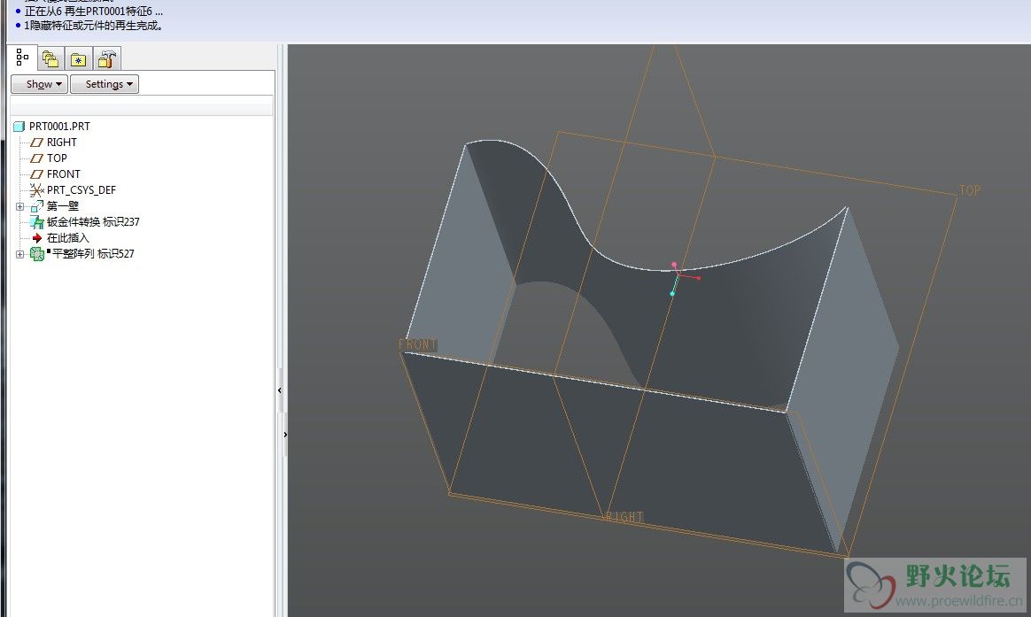This screenshot has width=1031, height=617.
Task: Open the Favorites tab
Action: [78, 59]
